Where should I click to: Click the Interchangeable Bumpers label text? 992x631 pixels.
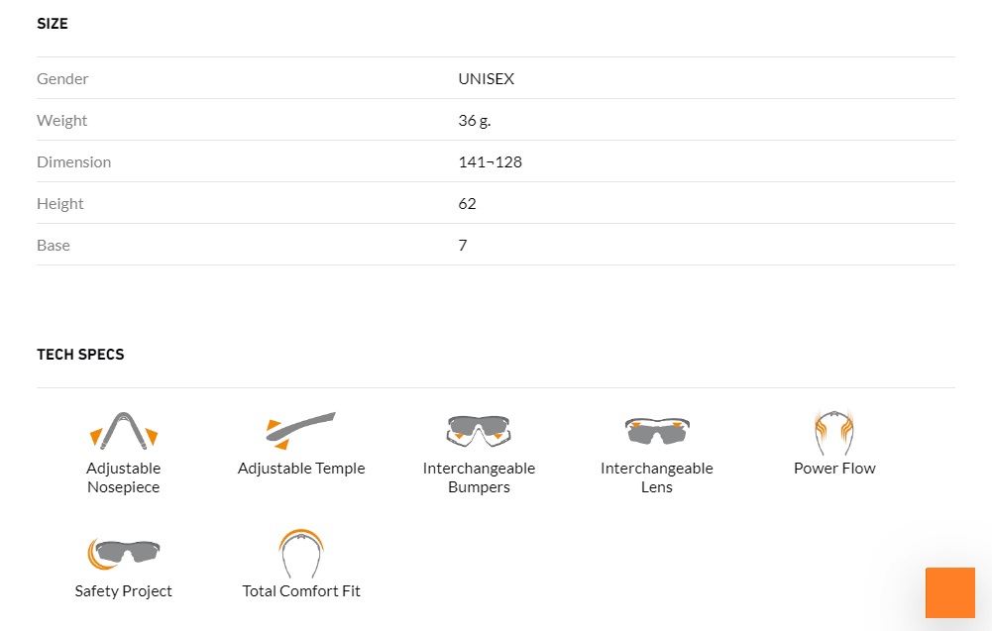479,477
